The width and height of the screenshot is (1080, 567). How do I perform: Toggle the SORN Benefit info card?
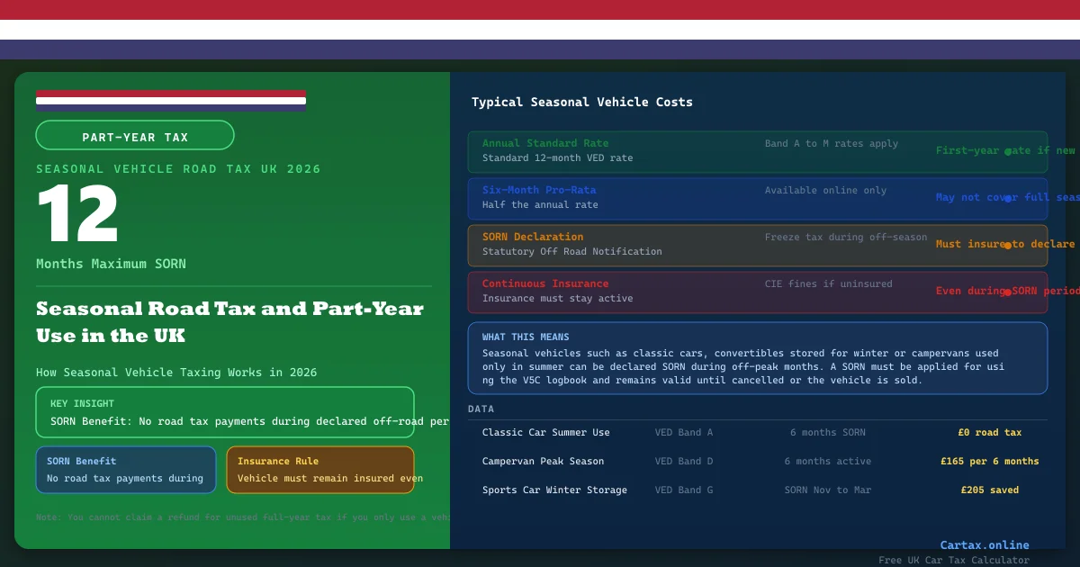click(126, 469)
